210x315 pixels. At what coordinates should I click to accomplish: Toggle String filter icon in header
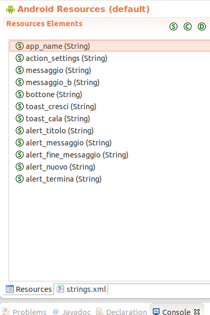pos(173,27)
